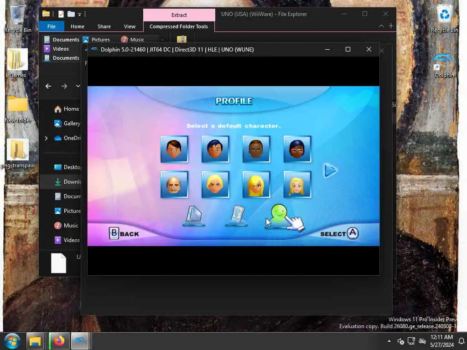Go forward in File Explorer navigation
The width and height of the screenshot is (467, 350).
tap(64, 86)
